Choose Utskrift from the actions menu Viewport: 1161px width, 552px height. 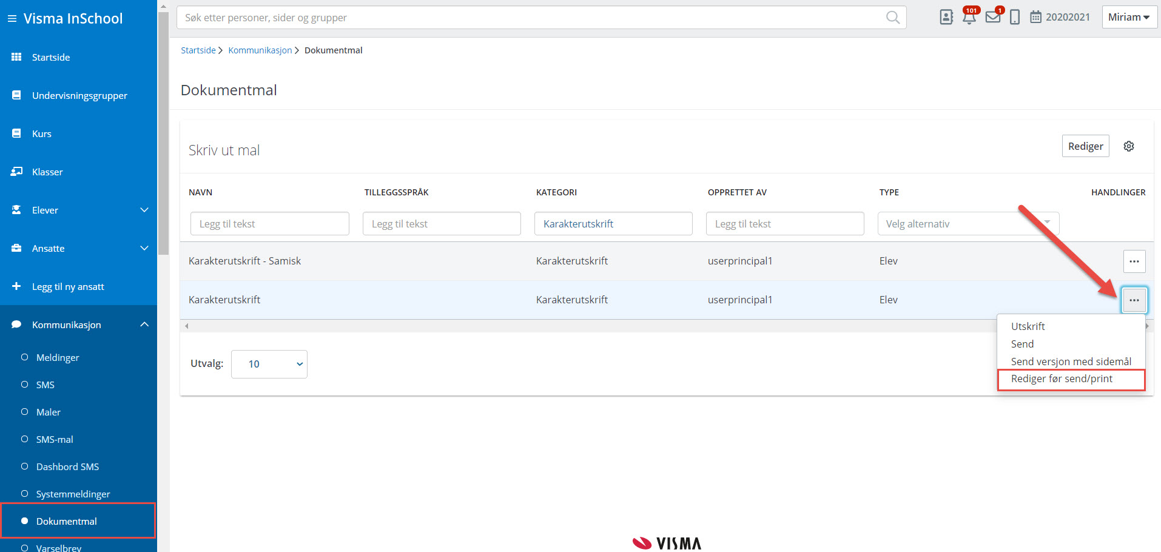[1028, 326]
